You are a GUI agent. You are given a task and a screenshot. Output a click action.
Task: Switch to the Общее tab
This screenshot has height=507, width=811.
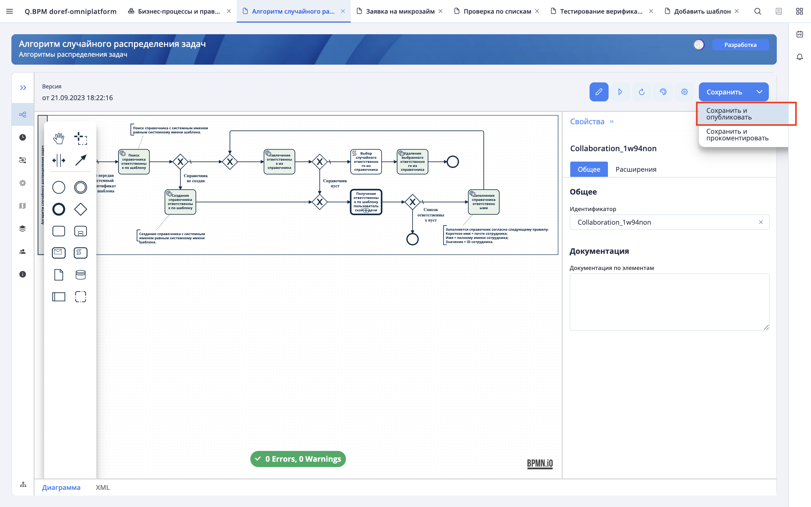tap(589, 169)
